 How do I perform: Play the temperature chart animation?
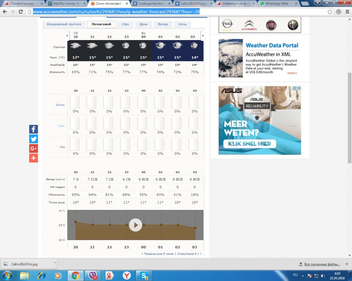[x=135, y=225]
